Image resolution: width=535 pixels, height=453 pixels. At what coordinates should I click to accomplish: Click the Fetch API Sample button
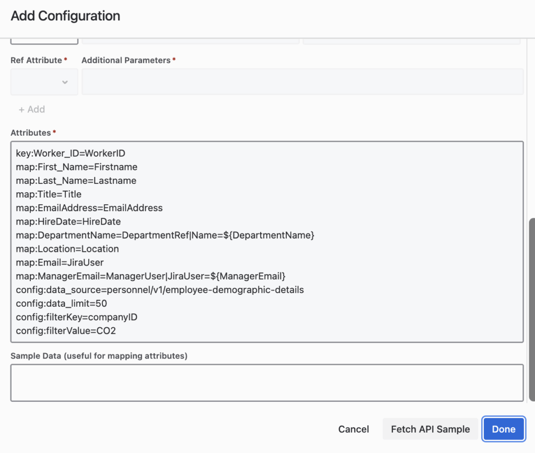[x=430, y=429]
